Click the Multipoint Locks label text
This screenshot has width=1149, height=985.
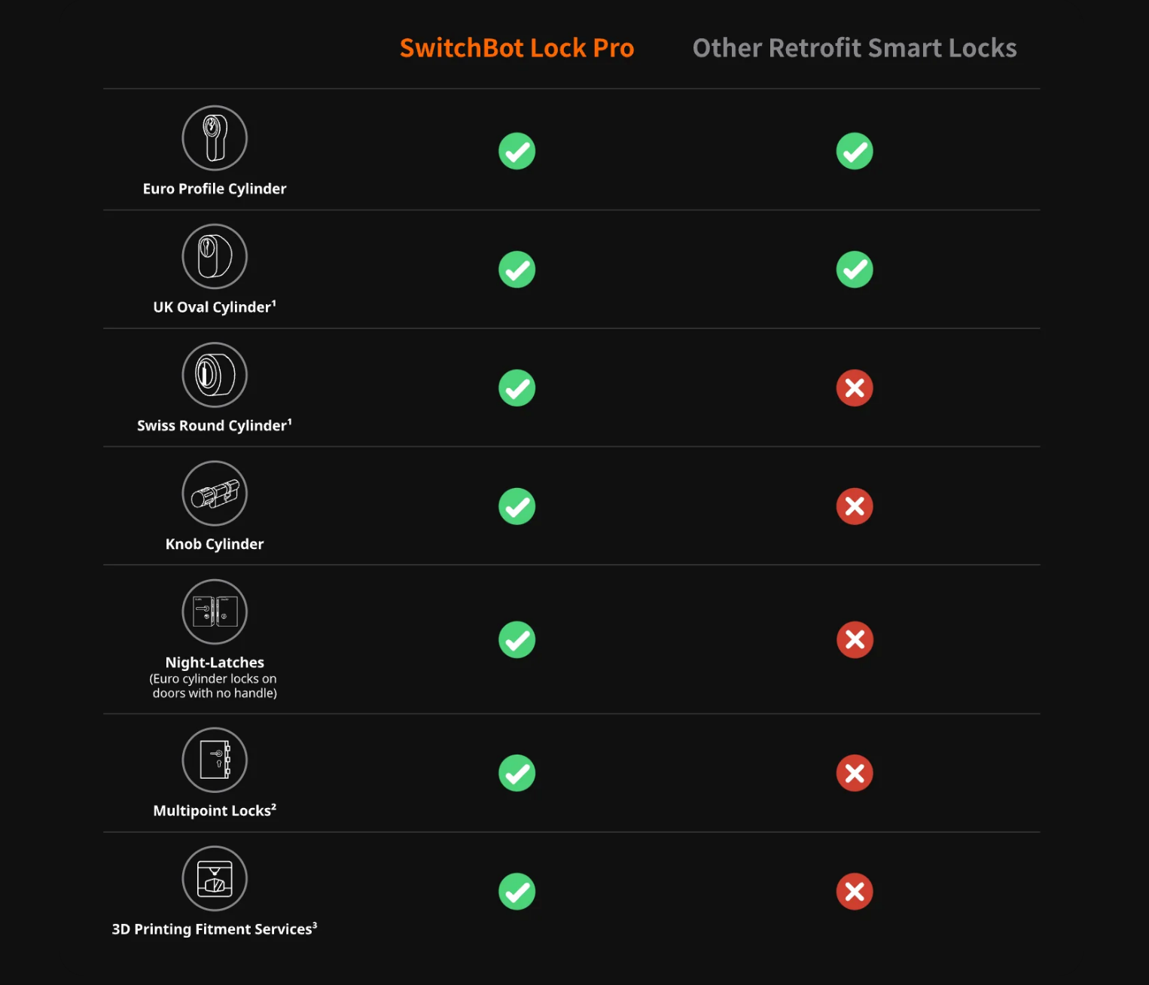[215, 811]
